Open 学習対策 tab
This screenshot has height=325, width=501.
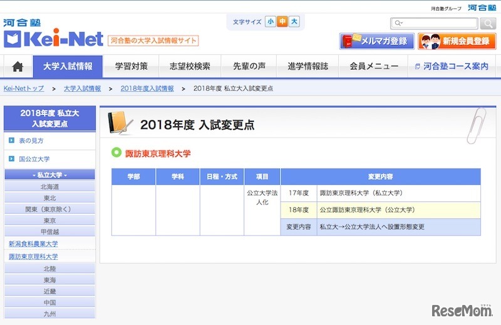pos(132,66)
